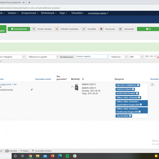Remove the Top termékek category tag
The image size is (159, 159).
[130, 116]
